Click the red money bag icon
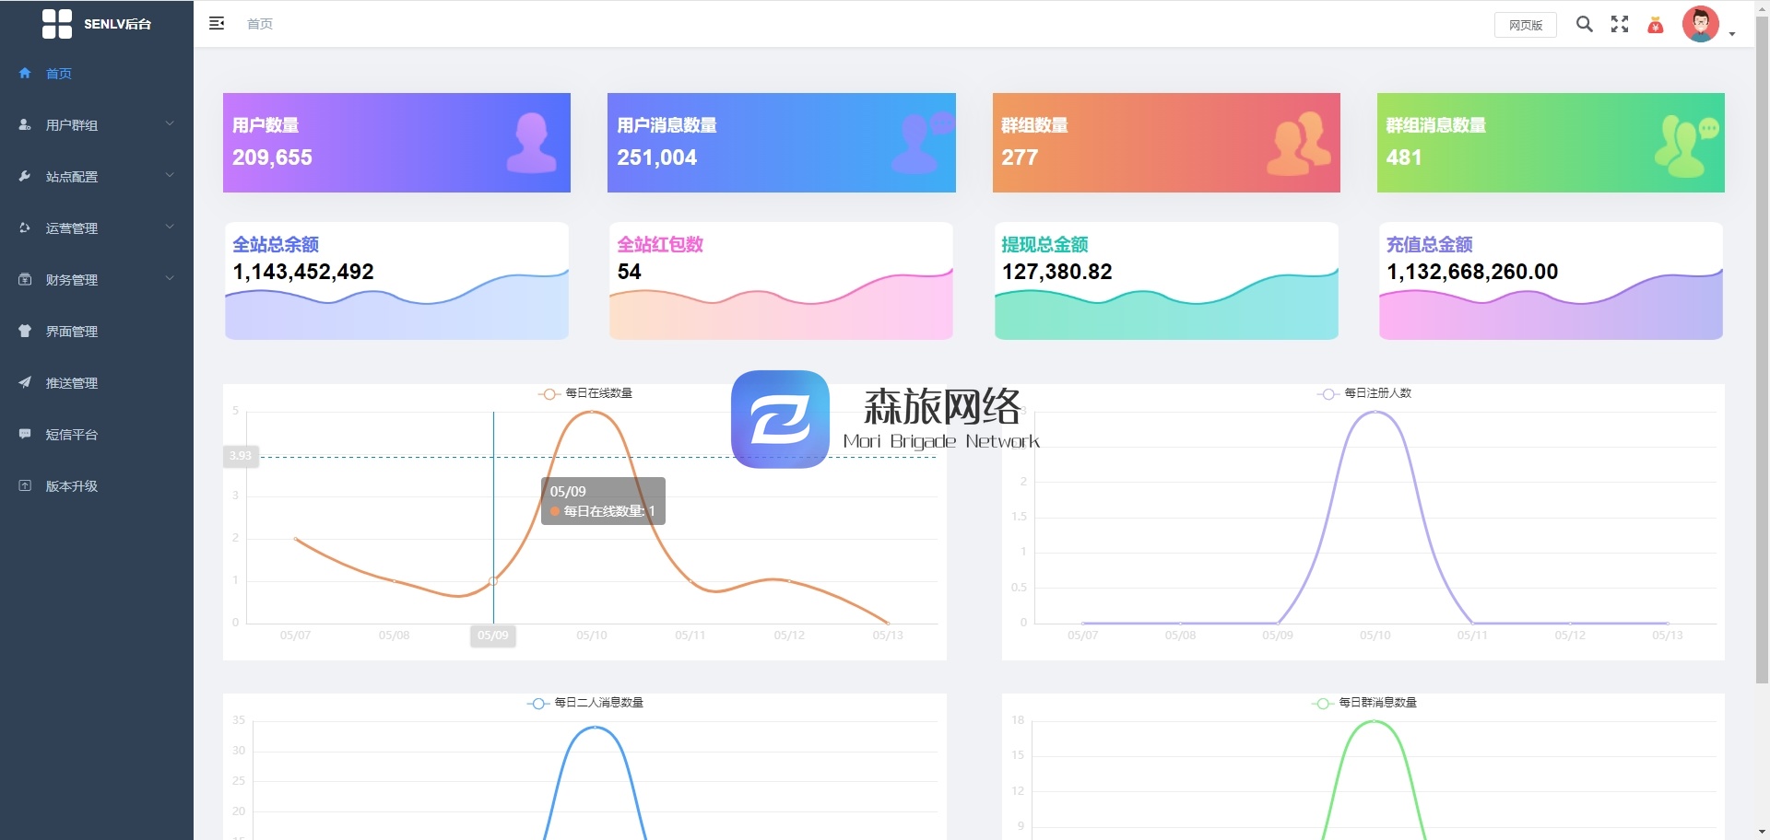The image size is (1770, 840). pos(1656,25)
